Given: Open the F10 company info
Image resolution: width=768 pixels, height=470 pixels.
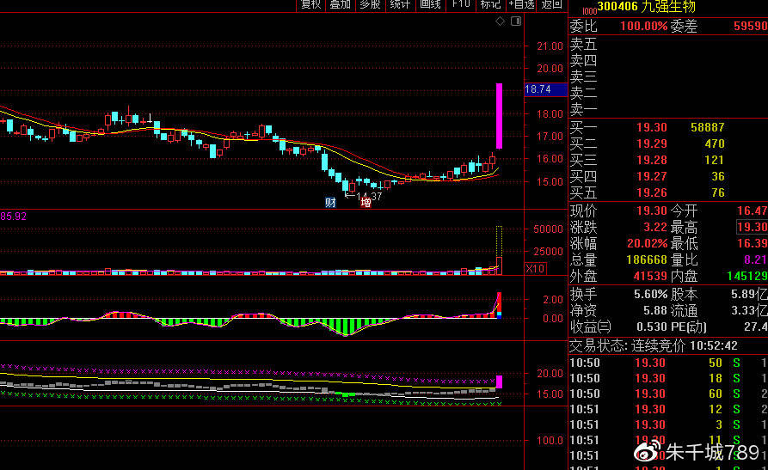Looking at the screenshot, I should click(x=460, y=5).
